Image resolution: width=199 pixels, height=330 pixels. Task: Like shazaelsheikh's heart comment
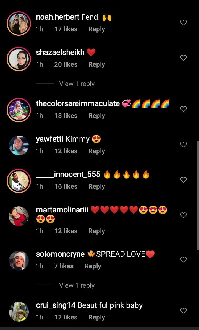click(184, 58)
